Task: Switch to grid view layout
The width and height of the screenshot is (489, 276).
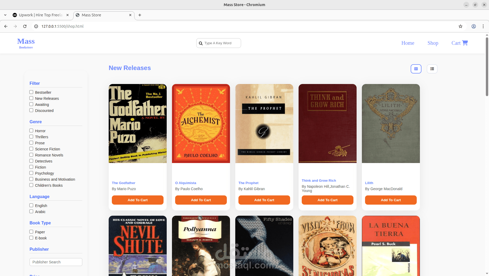Action: (416, 69)
